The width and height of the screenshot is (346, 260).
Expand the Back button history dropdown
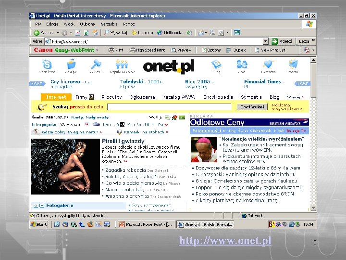(x=58, y=33)
